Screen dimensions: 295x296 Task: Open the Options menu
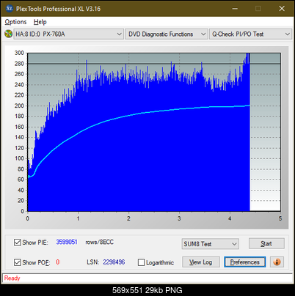coord(15,22)
